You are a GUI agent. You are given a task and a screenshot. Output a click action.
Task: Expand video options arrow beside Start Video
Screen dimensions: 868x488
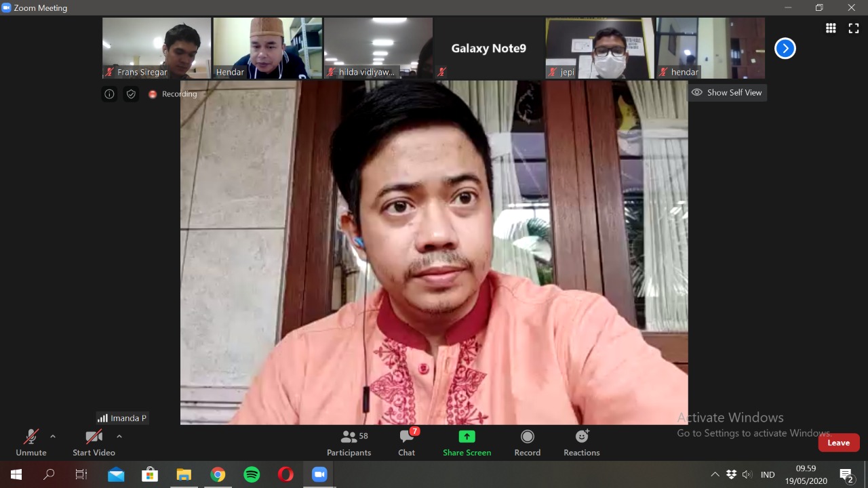click(x=119, y=436)
